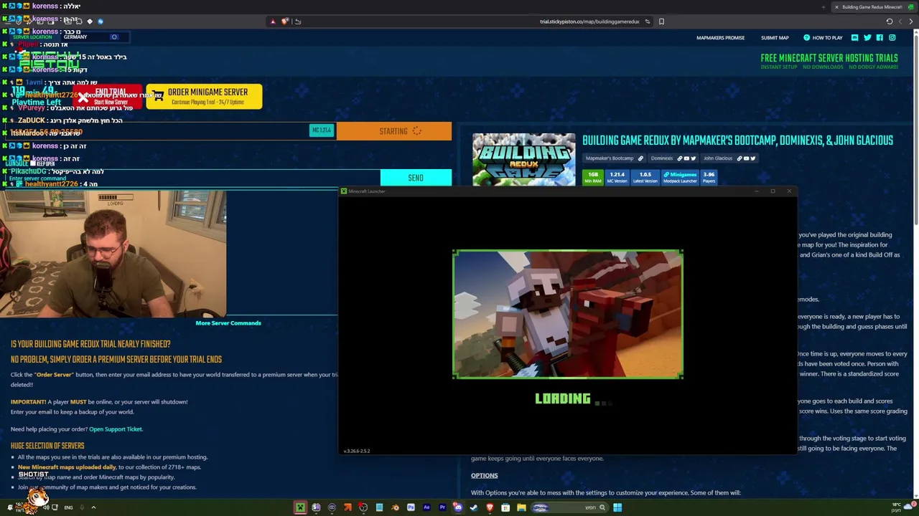Open Photoshop from the taskbar

411,507
